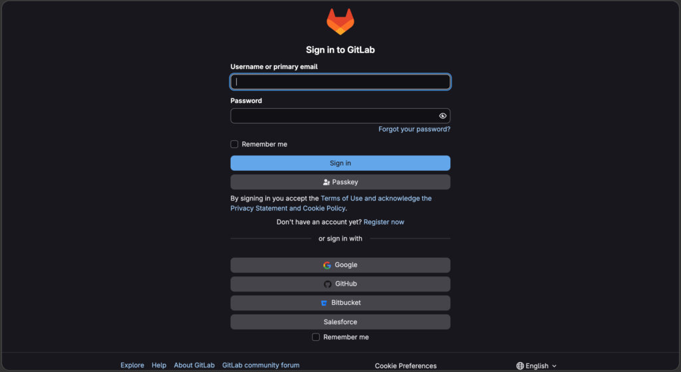
Task: Click the Google logo icon
Action: pos(327,265)
